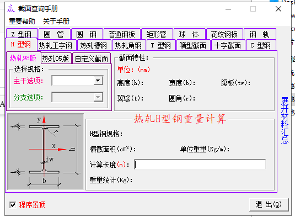The width and height of the screenshot is (295, 217).
Task: Open the 圆 管 tab
Action: [54, 34]
